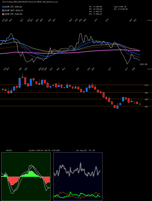Click the Avg V: 0.06 M value
The height and width of the screenshot is (201, 152).
[120, 7]
